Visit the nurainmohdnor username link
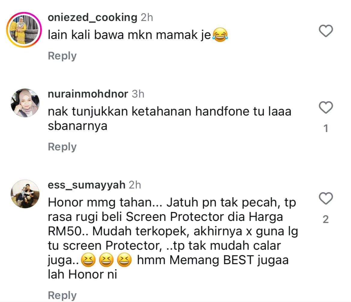Screen dimensions: 351x302 coord(88,94)
